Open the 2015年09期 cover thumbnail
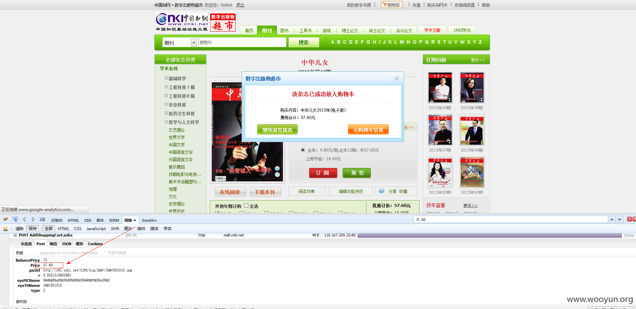This screenshot has width=636, height=309. coord(440,87)
